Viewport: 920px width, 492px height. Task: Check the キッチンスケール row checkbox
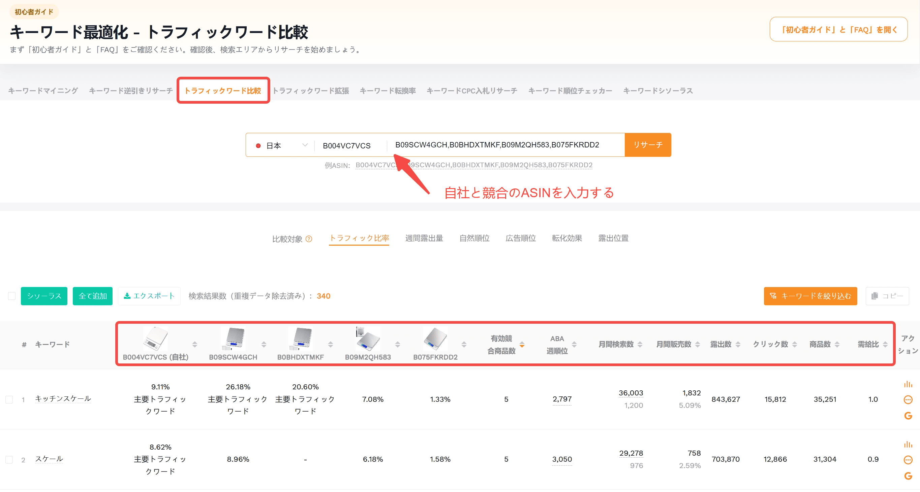click(x=9, y=399)
